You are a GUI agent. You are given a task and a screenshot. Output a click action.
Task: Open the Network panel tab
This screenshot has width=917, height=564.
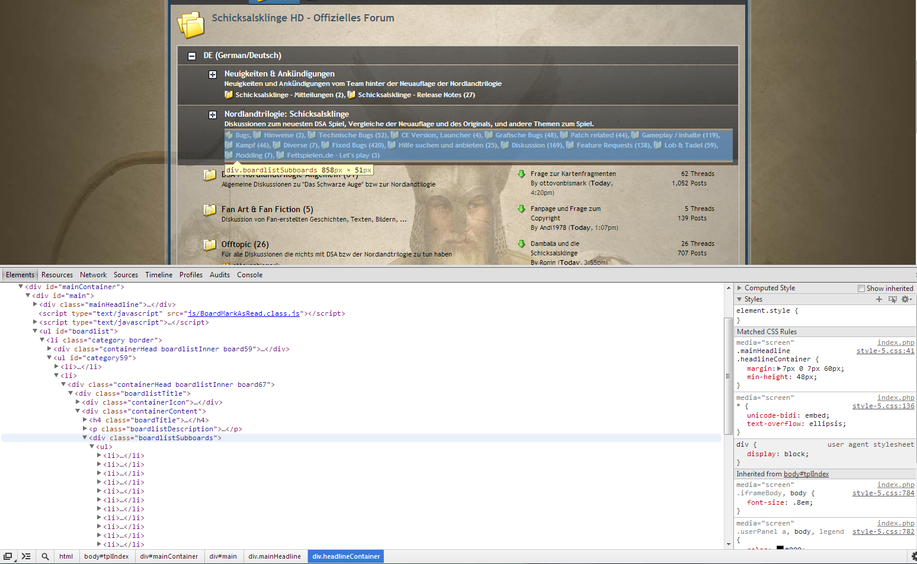94,275
